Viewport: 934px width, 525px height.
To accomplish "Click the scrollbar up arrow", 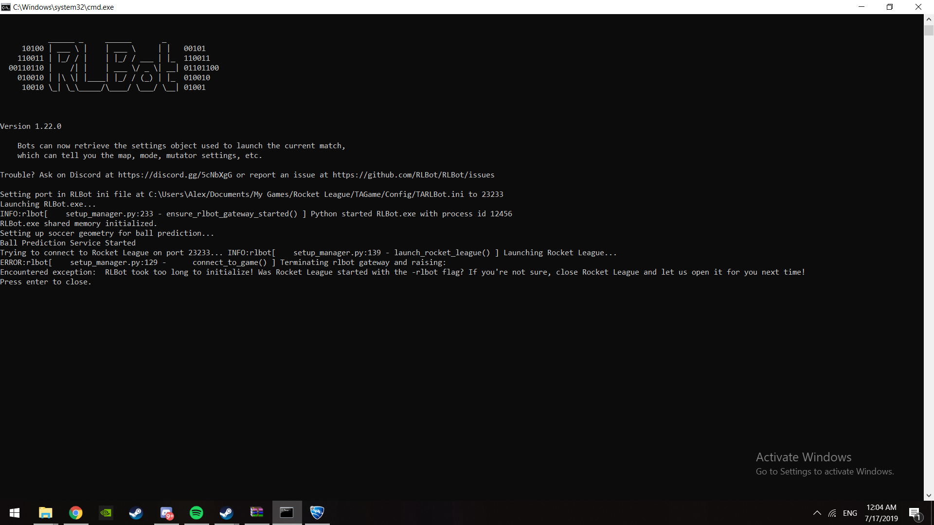I will coord(929,18).
